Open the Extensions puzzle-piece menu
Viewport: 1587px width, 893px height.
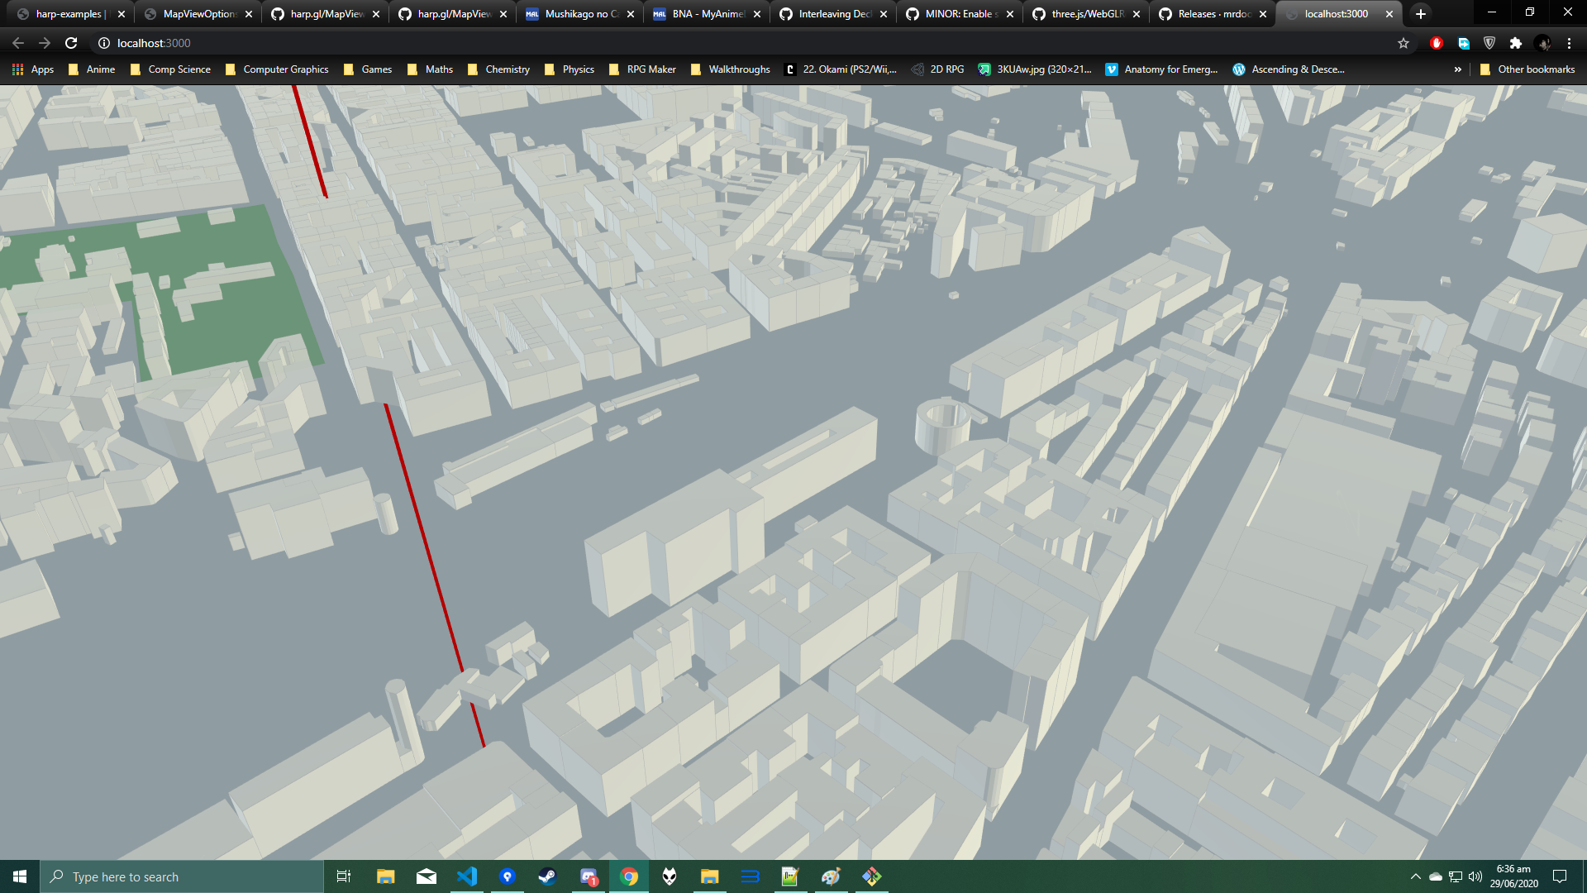(1515, 43)
